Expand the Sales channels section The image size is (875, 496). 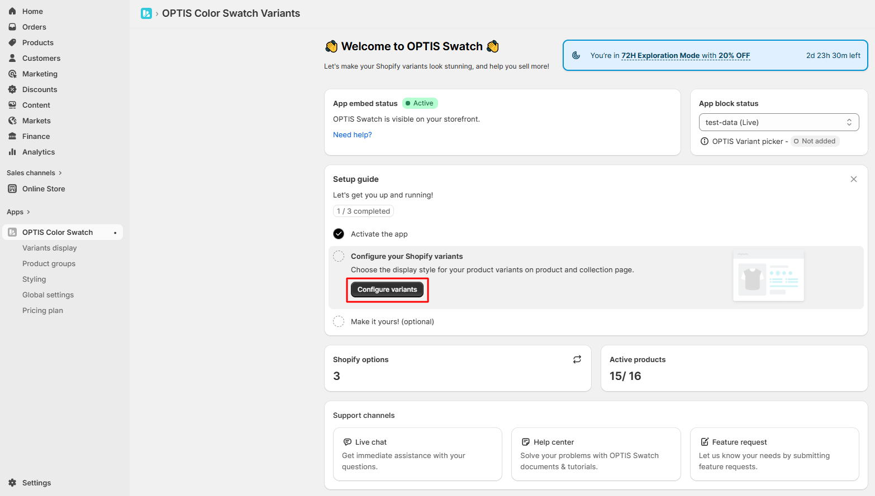34,173
